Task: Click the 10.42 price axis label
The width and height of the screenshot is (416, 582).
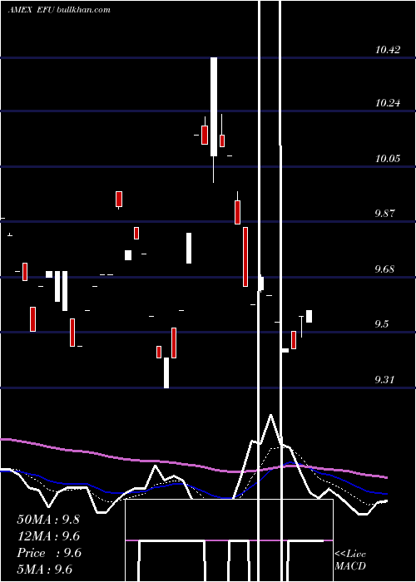Action: [x=388, y=50]
